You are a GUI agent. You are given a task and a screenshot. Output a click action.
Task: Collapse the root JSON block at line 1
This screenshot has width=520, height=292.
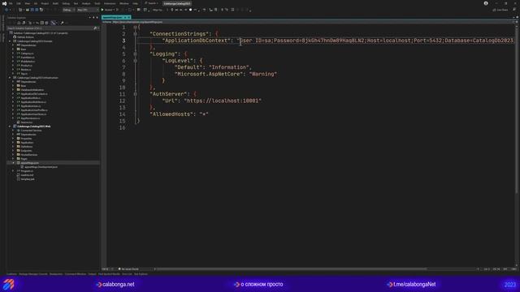point(135,27)
